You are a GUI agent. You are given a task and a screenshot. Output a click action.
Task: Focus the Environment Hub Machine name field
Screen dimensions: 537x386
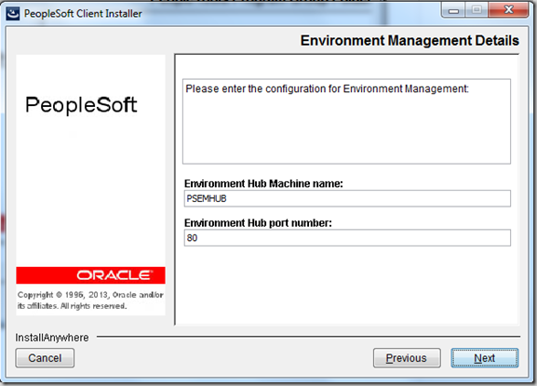pyautogui.click(x=347, y=198)
